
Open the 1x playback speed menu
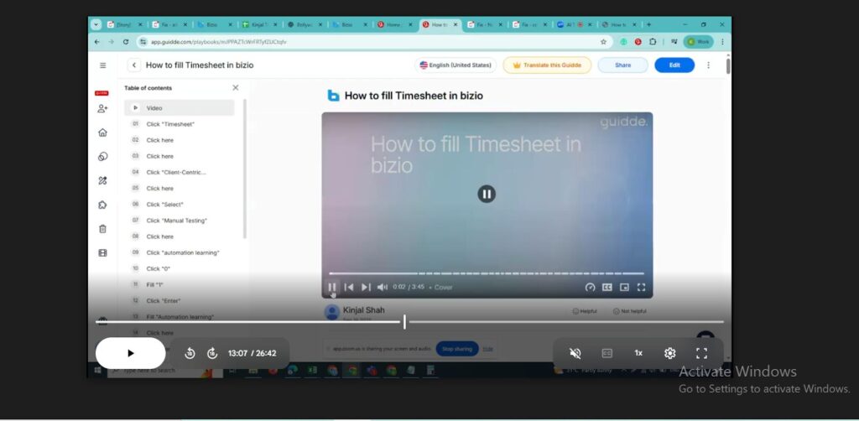click(638, 353)
